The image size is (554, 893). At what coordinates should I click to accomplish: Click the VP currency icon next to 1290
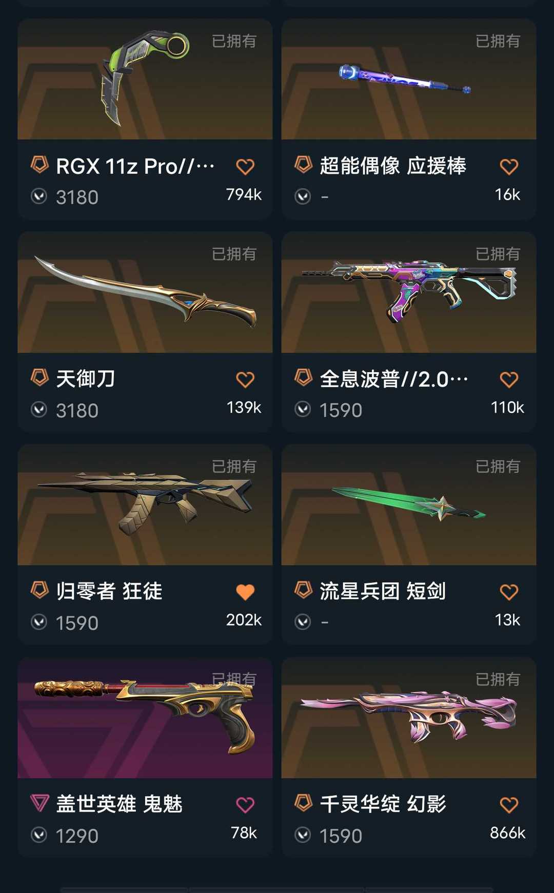[39, 835]
